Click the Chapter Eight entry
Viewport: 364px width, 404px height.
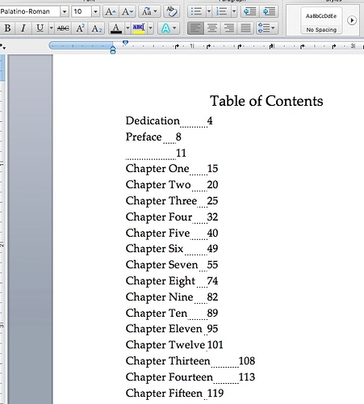pyautogui.click(x=172, y=281)
